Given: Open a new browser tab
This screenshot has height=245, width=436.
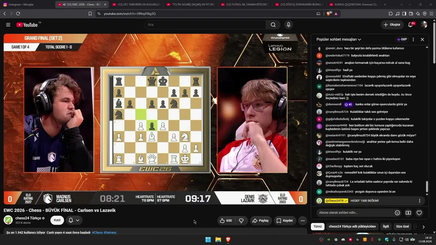Looking at the screenshot, I should pos(385,4).
